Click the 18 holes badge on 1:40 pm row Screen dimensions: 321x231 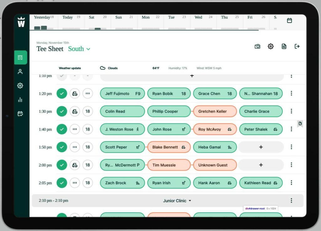pos(88,129)
